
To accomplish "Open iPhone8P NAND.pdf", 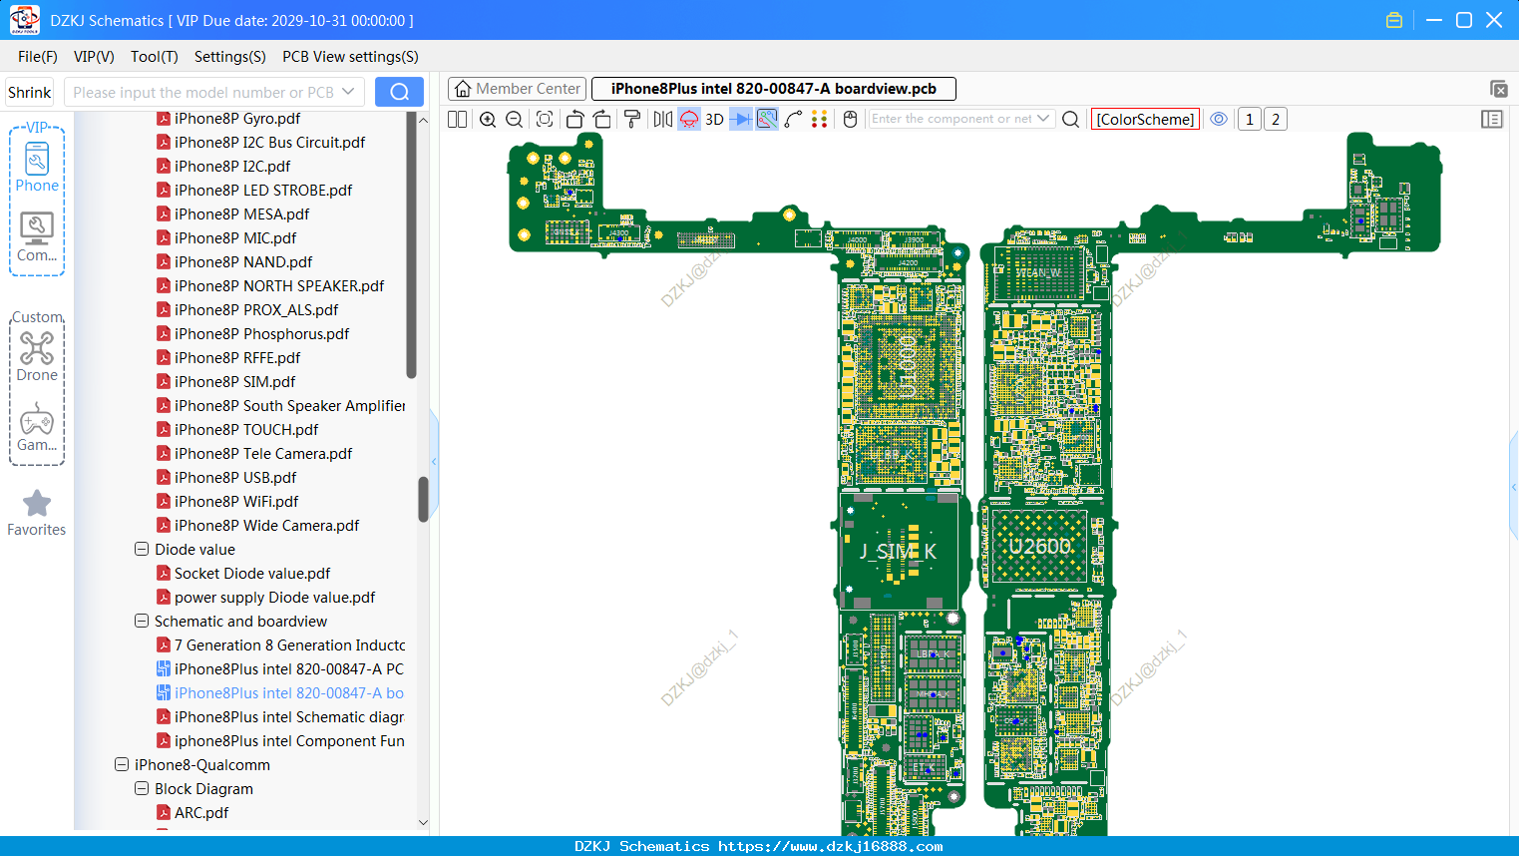I will [x=243, y=262].
